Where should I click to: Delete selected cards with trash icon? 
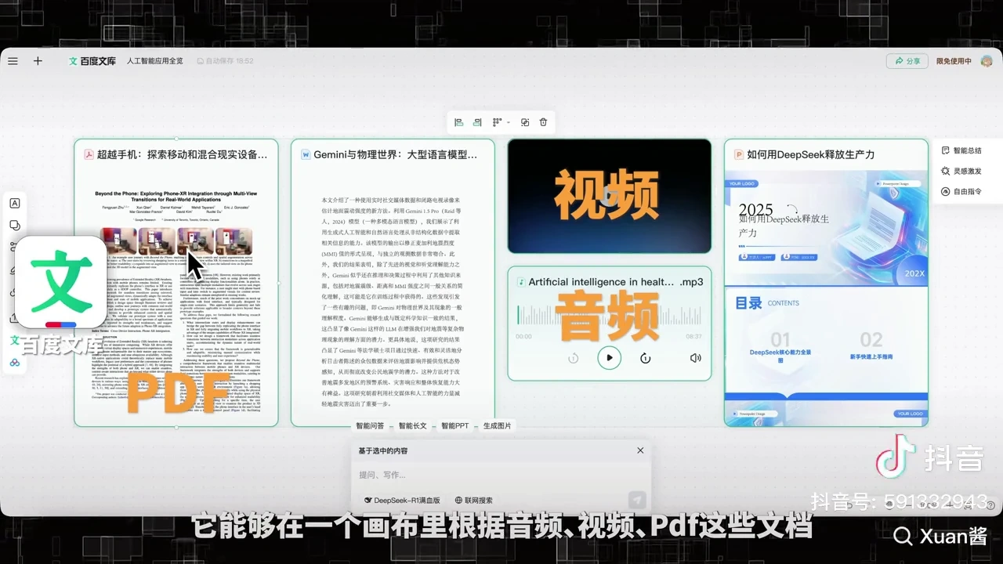coord(543,122)
